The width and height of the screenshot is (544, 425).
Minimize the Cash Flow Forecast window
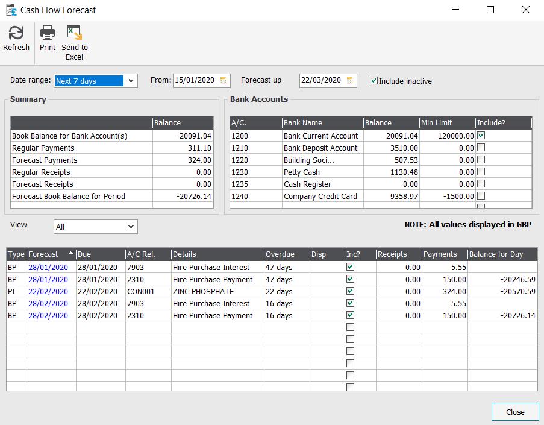(x=455, y=10)
